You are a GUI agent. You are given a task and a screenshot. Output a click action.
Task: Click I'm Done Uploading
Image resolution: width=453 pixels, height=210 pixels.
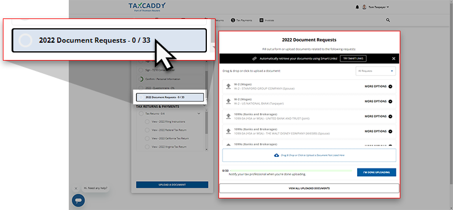click(x=377, y=172)
